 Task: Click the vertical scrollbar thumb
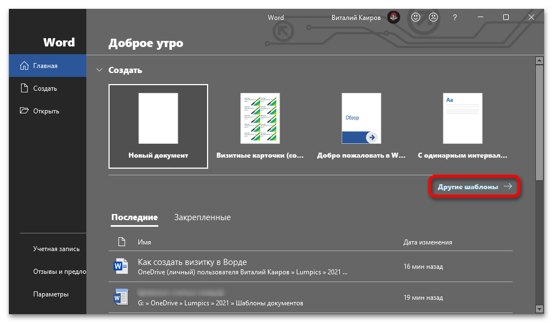[539, 123]
